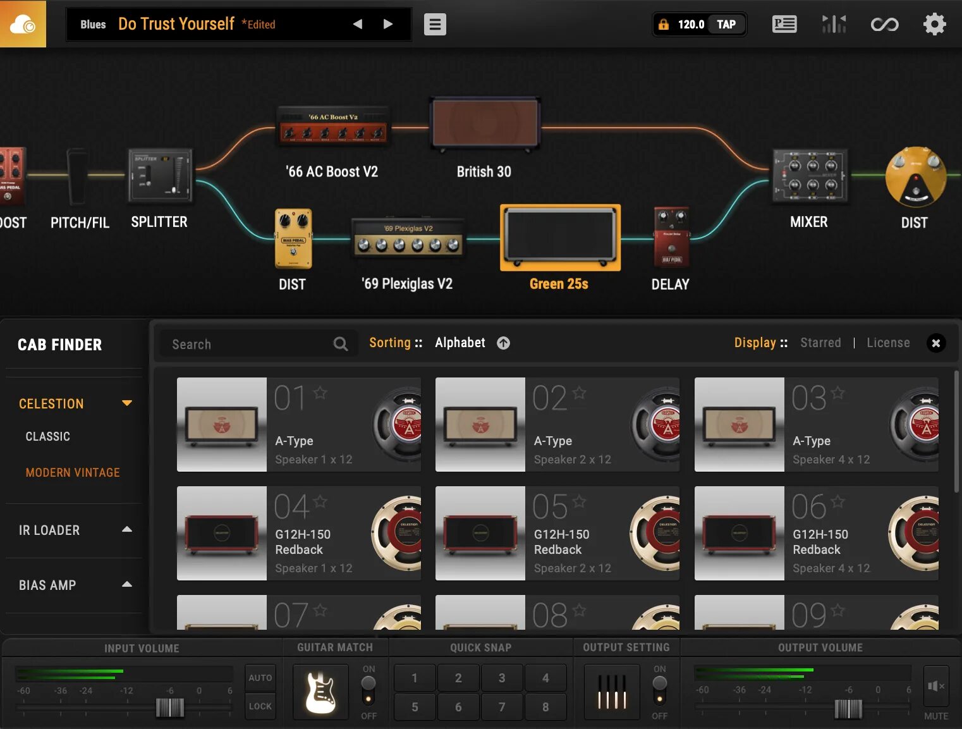Viewport: 962px width, 729px height.
Task: Click the output volume slider handle
Action: tap(848, 709)
